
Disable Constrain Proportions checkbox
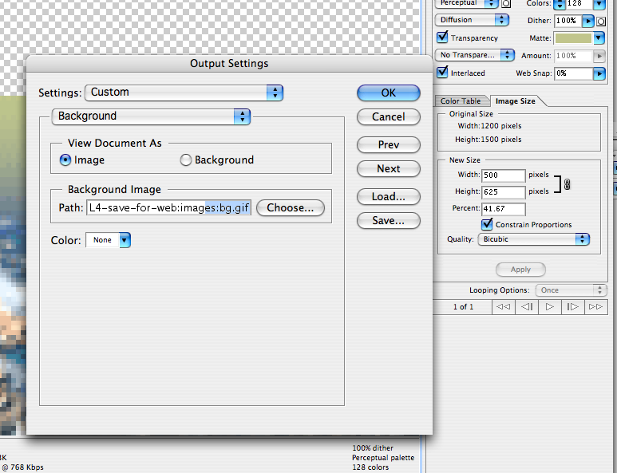[x=488, y=224]
